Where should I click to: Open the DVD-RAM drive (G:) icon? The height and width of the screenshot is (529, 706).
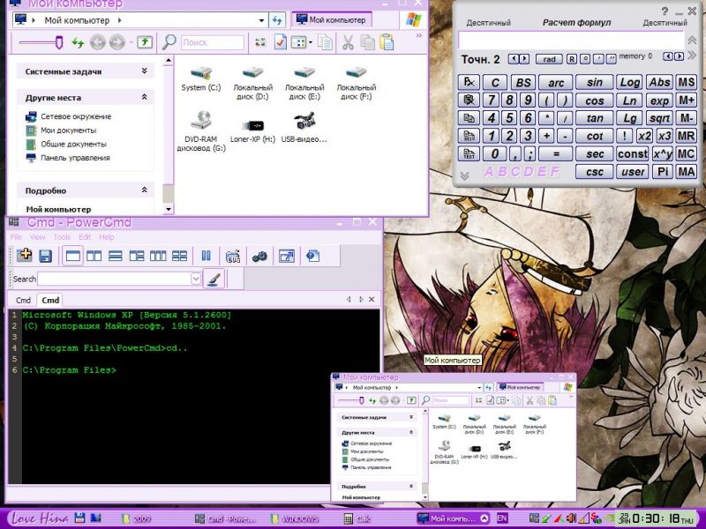pos(201,121)
